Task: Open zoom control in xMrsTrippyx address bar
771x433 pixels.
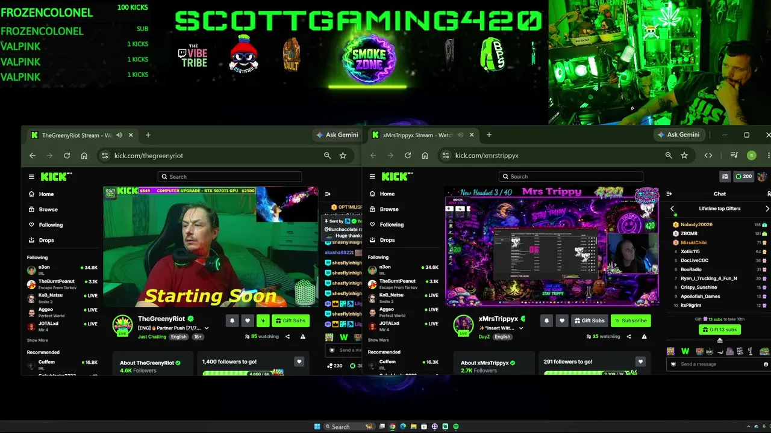Action: click(x=669, y=156)
